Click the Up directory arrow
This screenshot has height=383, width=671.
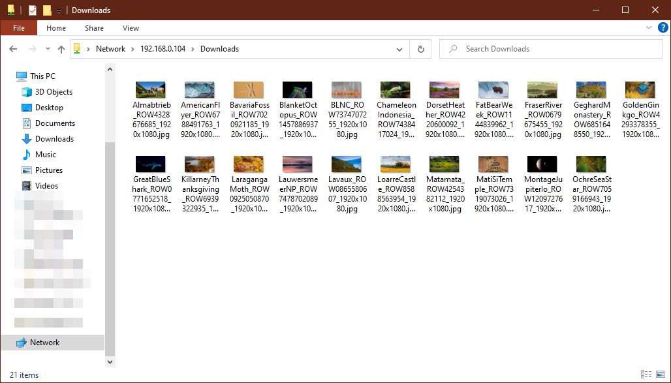coord(61,49)
